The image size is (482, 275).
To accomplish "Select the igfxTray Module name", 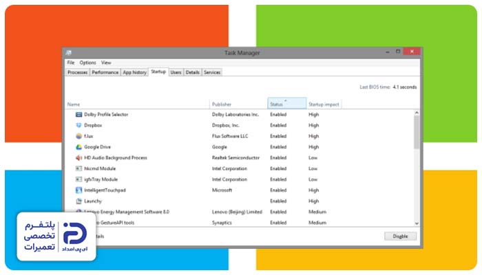I will (101, 179).
